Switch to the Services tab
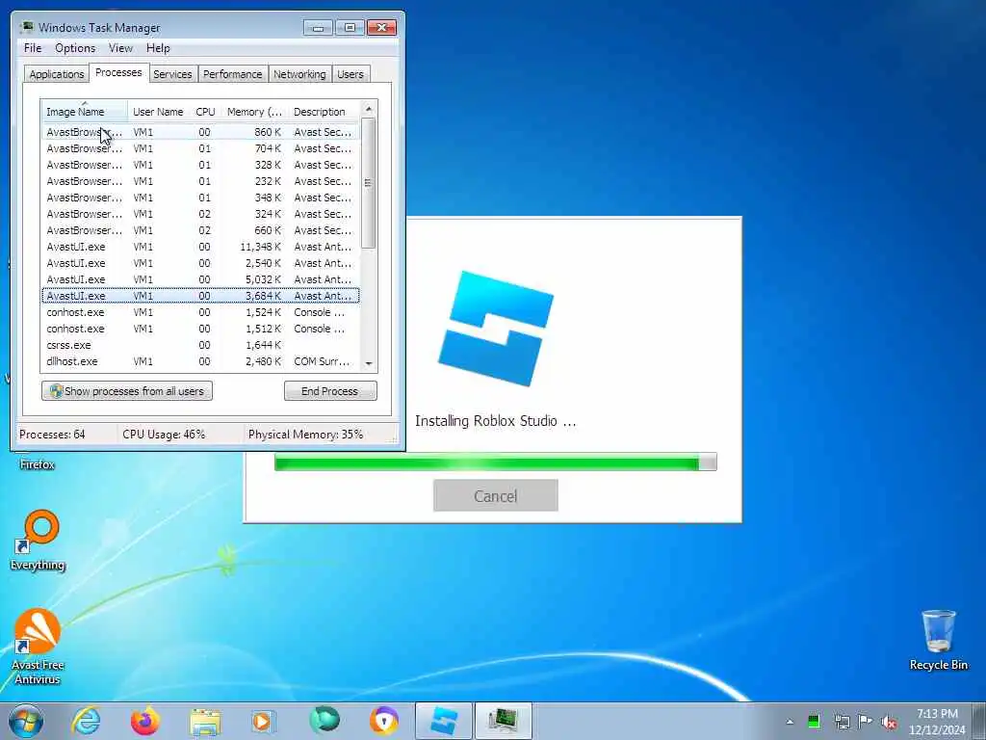 tap(172, 74)
